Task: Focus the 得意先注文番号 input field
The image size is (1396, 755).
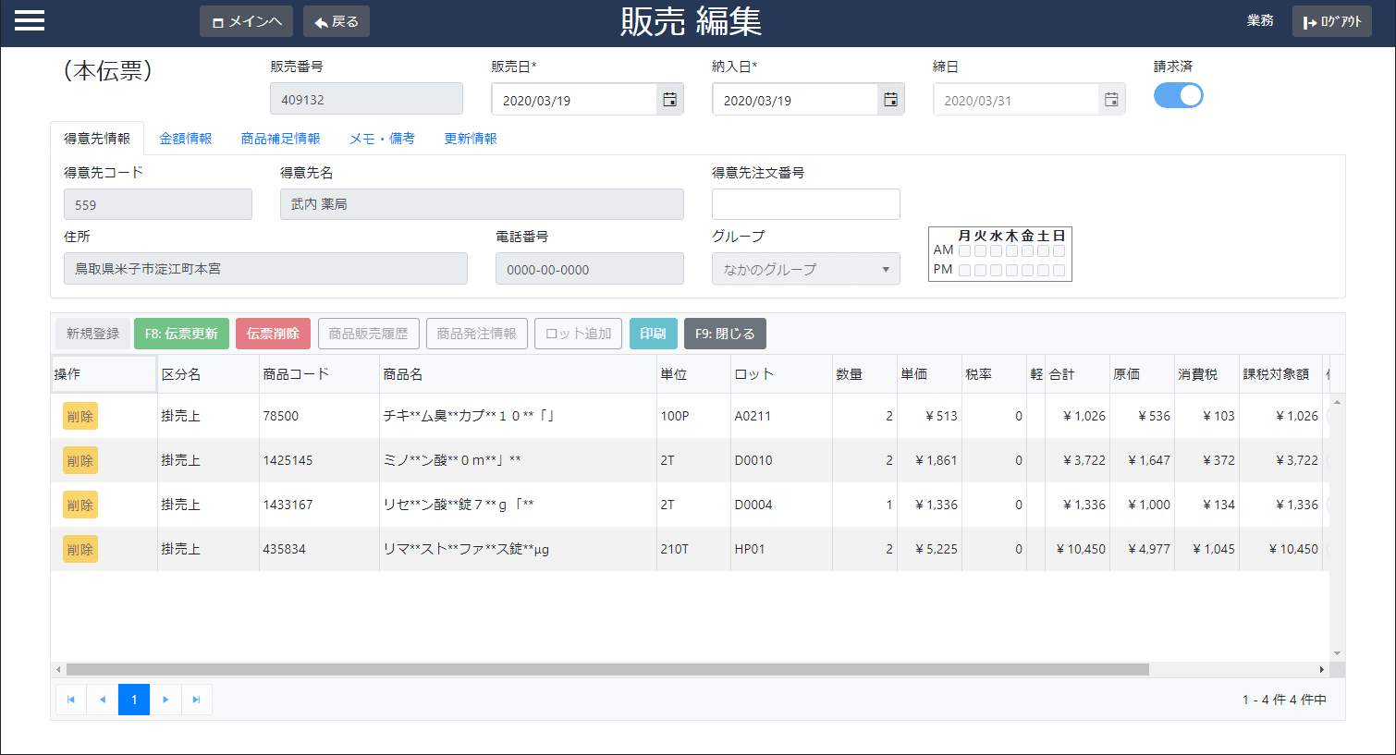Action: click(x=805, y=204)
